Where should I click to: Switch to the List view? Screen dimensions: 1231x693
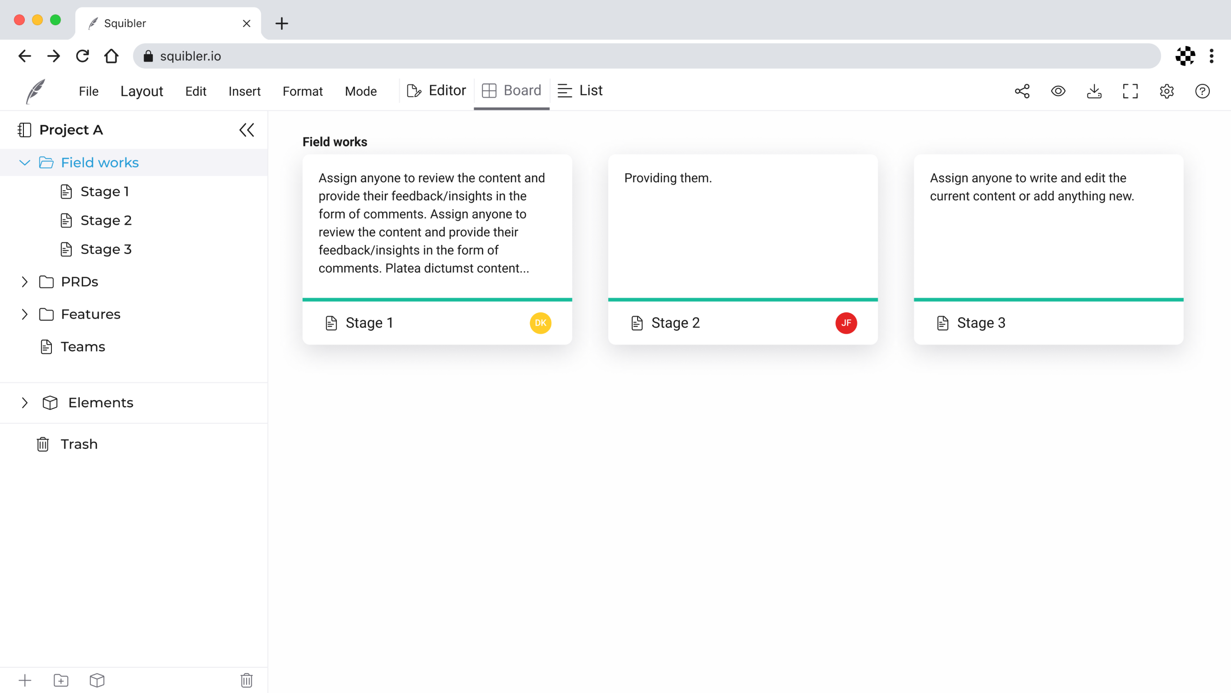[580, 91]
